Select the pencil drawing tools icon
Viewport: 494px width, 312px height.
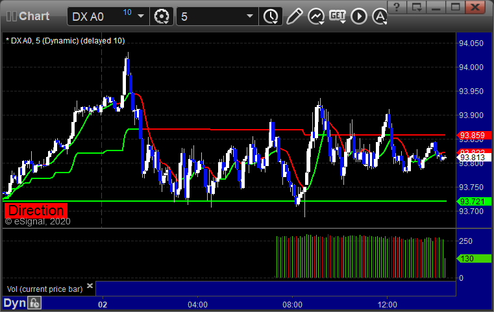pos(295,16)
